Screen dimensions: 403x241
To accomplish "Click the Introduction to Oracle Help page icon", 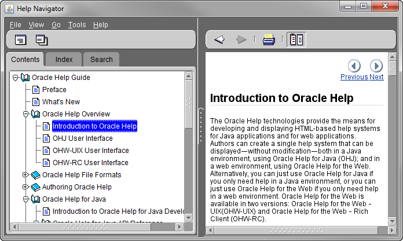I will [46, 126].
